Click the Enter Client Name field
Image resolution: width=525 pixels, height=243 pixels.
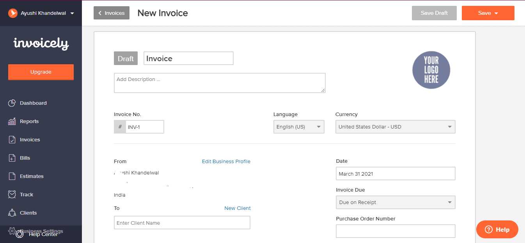point(182,222)
